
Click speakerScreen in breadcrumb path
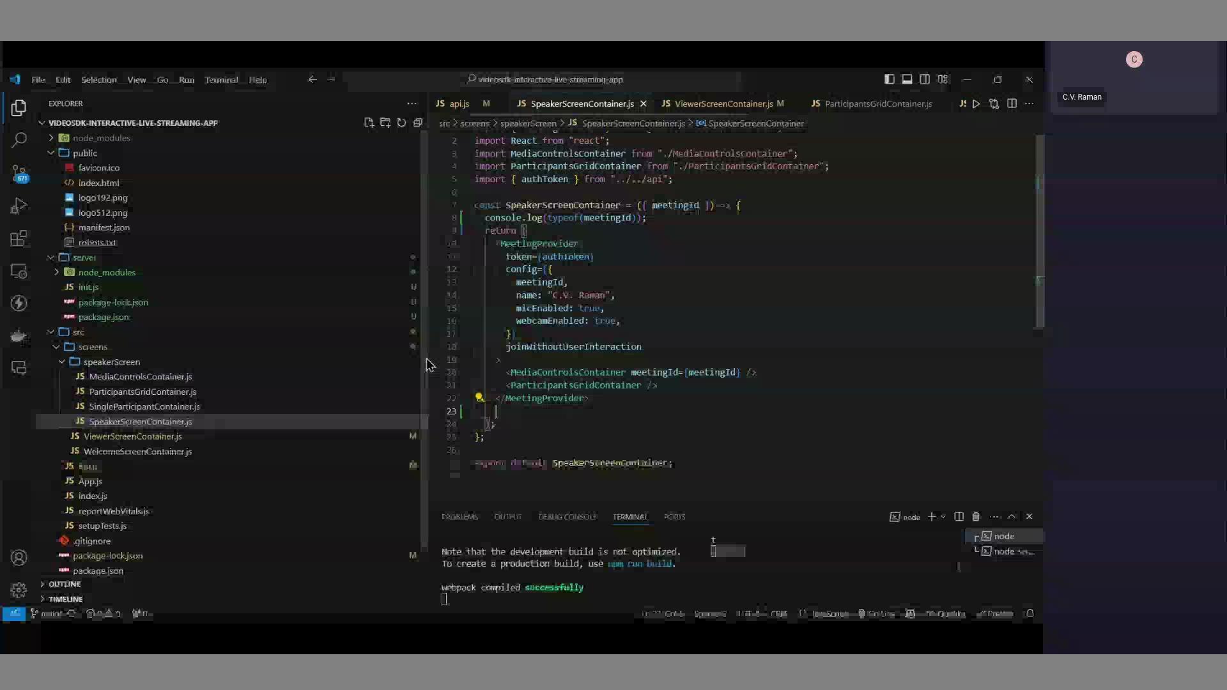[x=528, y=123]
